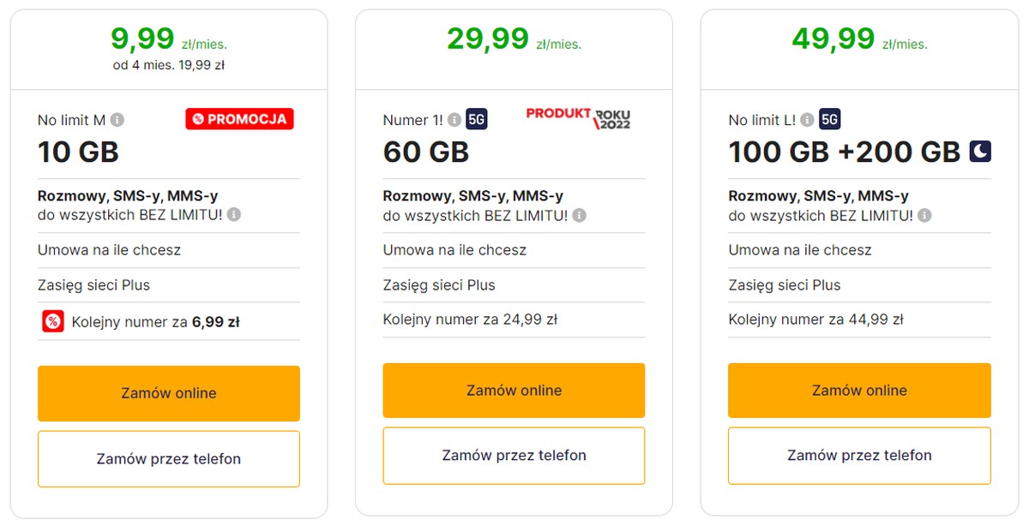Image resolution: width=1029 pixels, height=526 pixels.
Task: Click the red PROMOCJA badge
Action: (239, 119)
